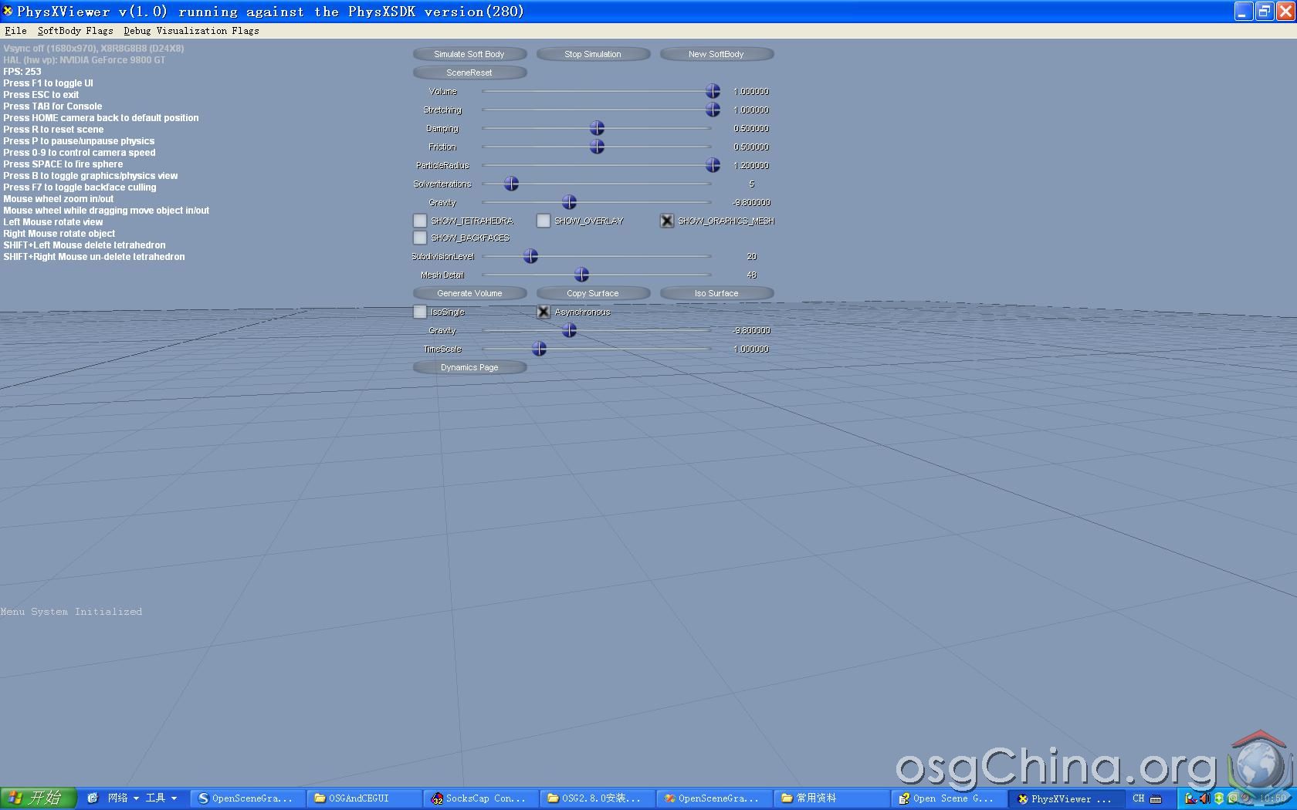Click the CH language indicator
This screenshot has height=810, width=1297.
1139,798
